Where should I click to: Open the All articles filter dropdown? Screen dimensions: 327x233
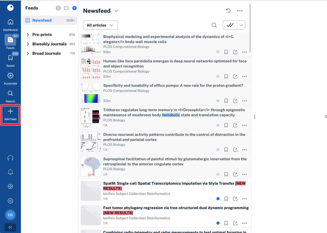100,25
